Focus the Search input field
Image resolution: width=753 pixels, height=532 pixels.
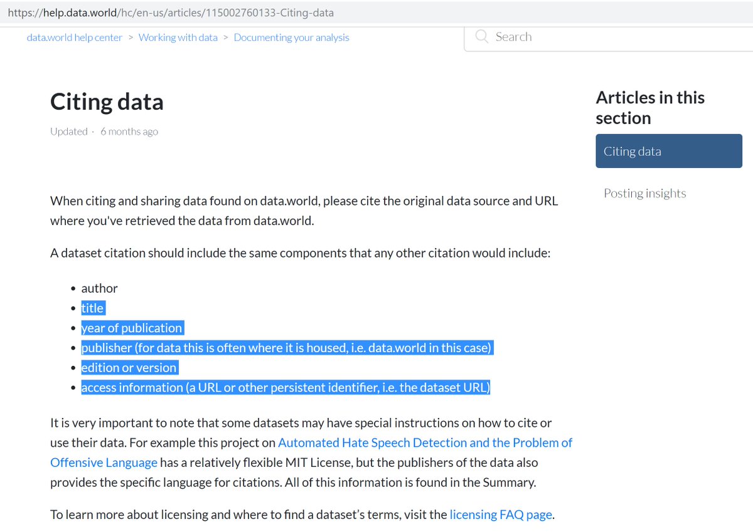pos(609,37)
